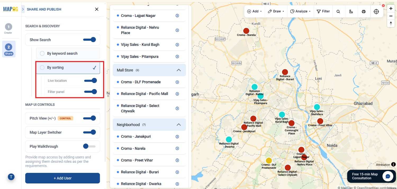The image size is (397, 189).
Task: Zoom in the map with plus
Action: [391, 8]
